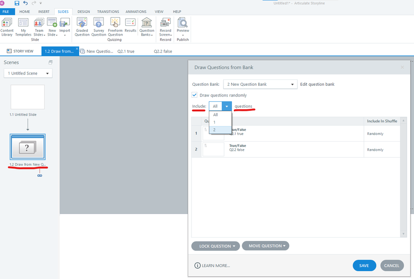Select the 1.1 Untitled Slide thumbnail

(x=28, y=97)
